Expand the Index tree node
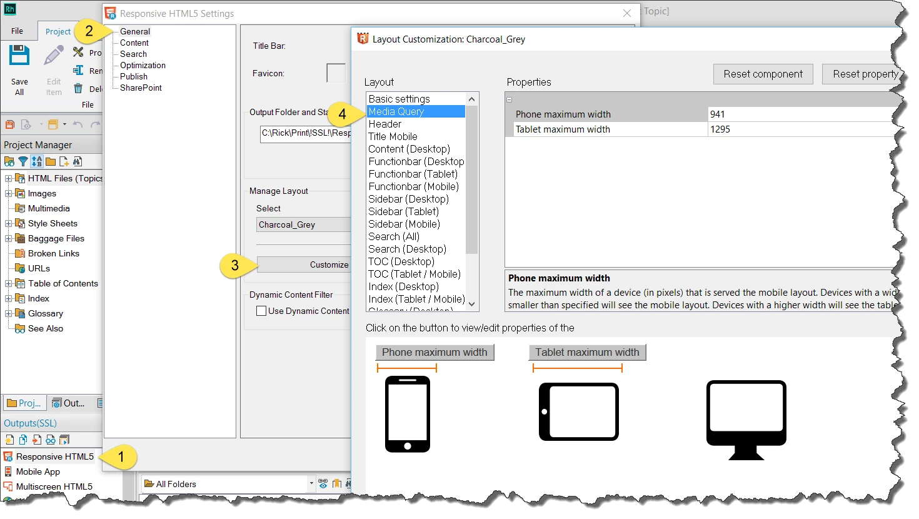This screenshot has height=519, width=919. tap(9, 298)
